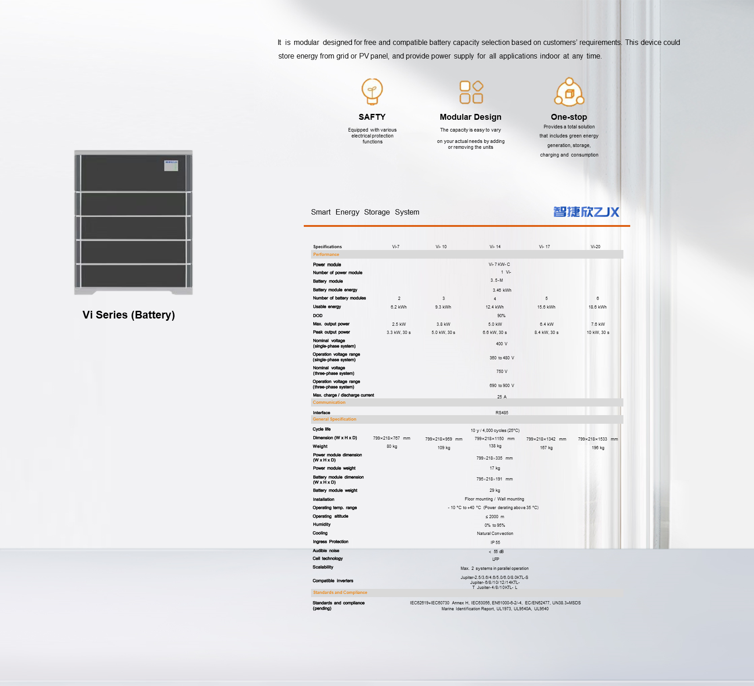The height and width of the screenshot is (686, 754).
Task: Click the 'Vi Series (Battery)' caption
Action: (x=129, y=315)
